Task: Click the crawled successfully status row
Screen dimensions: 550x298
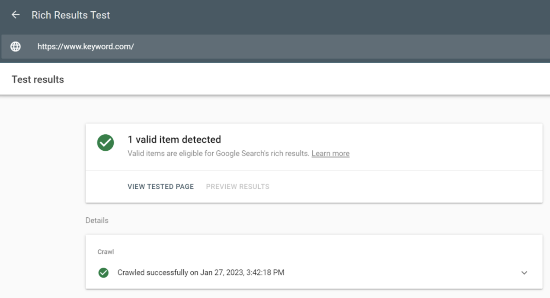Action: (201, 273)
